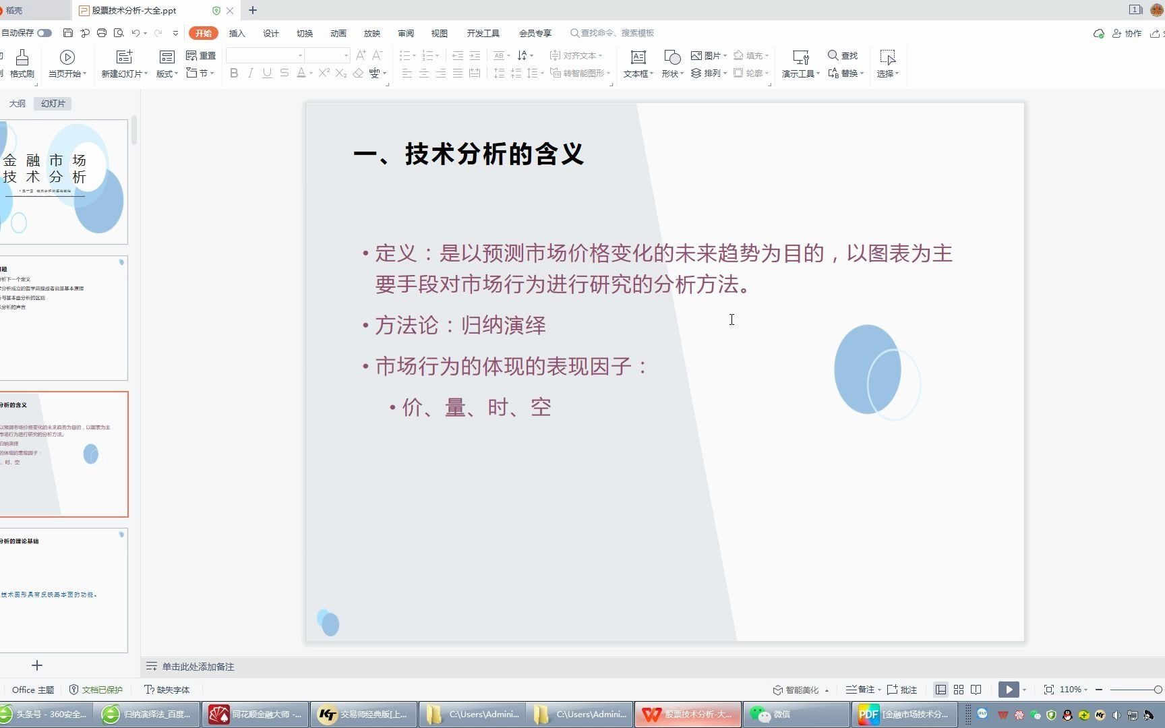Click the Fit slide to window icon
1165x728 pixels.
pos(1048,690)
